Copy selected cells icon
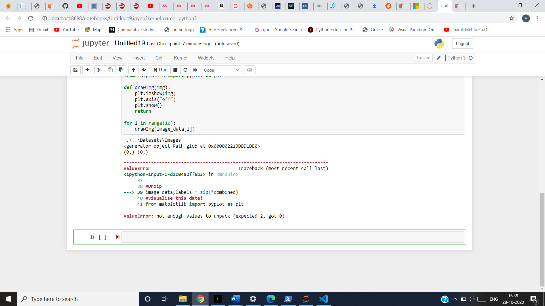The width and height of the screenshot is (545, 306). point(110,70)
